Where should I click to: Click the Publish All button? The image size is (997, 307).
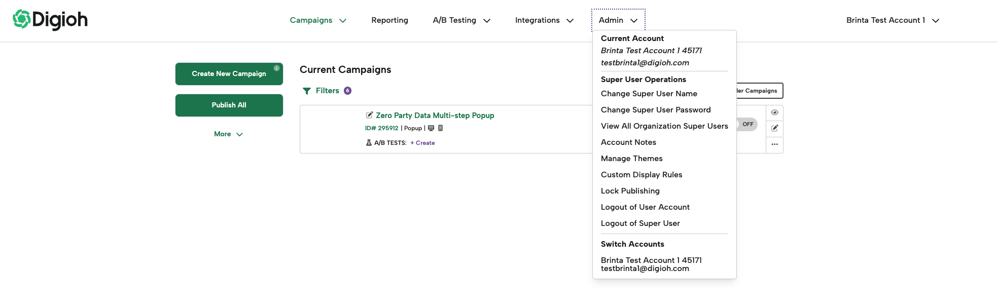pos(229,105)
